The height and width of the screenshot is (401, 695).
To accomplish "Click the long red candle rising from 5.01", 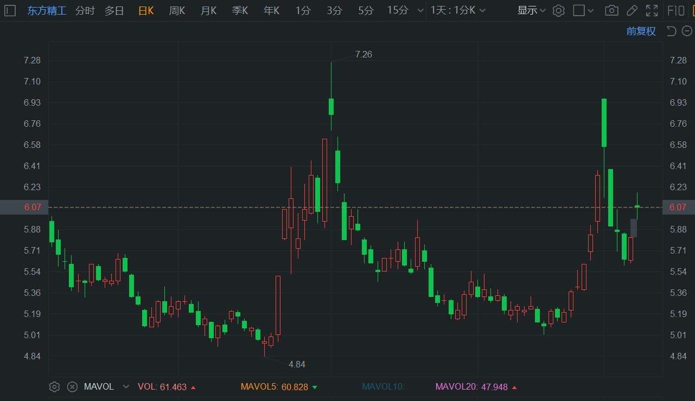I will click(x=278, y=306).
